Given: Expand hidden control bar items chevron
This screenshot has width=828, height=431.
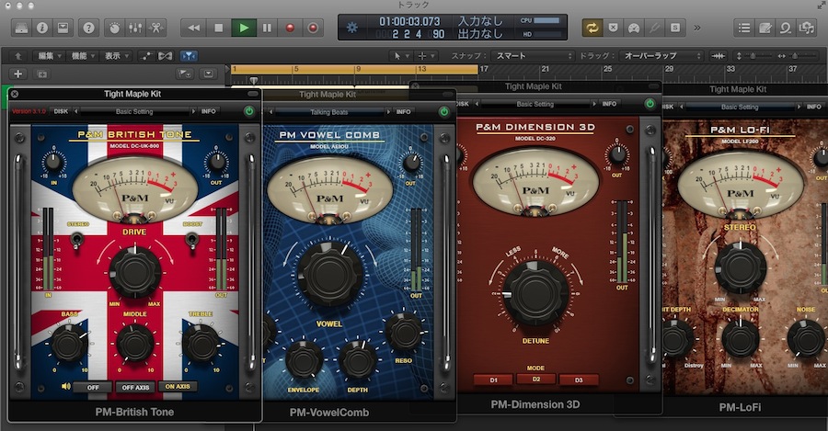Looking at the screenshot, I should [697, 28].
